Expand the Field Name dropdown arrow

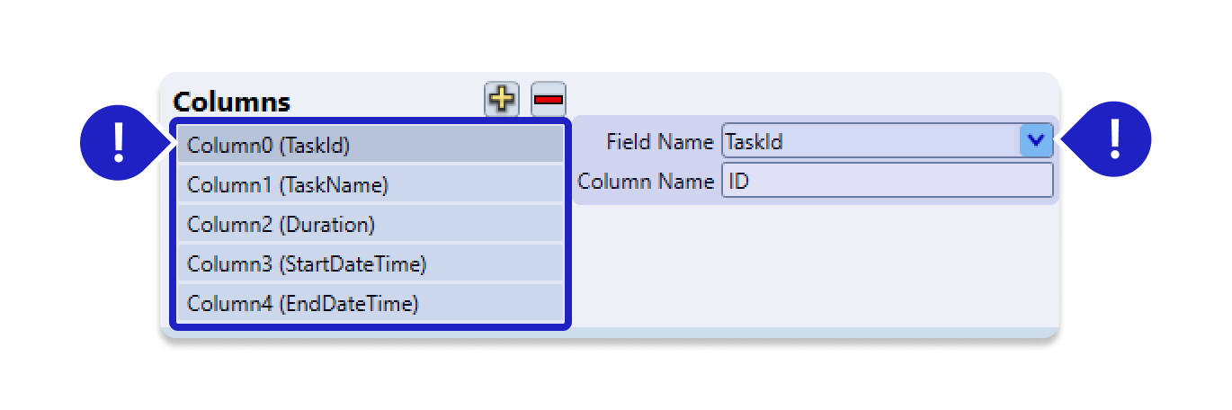[1036, 140]
